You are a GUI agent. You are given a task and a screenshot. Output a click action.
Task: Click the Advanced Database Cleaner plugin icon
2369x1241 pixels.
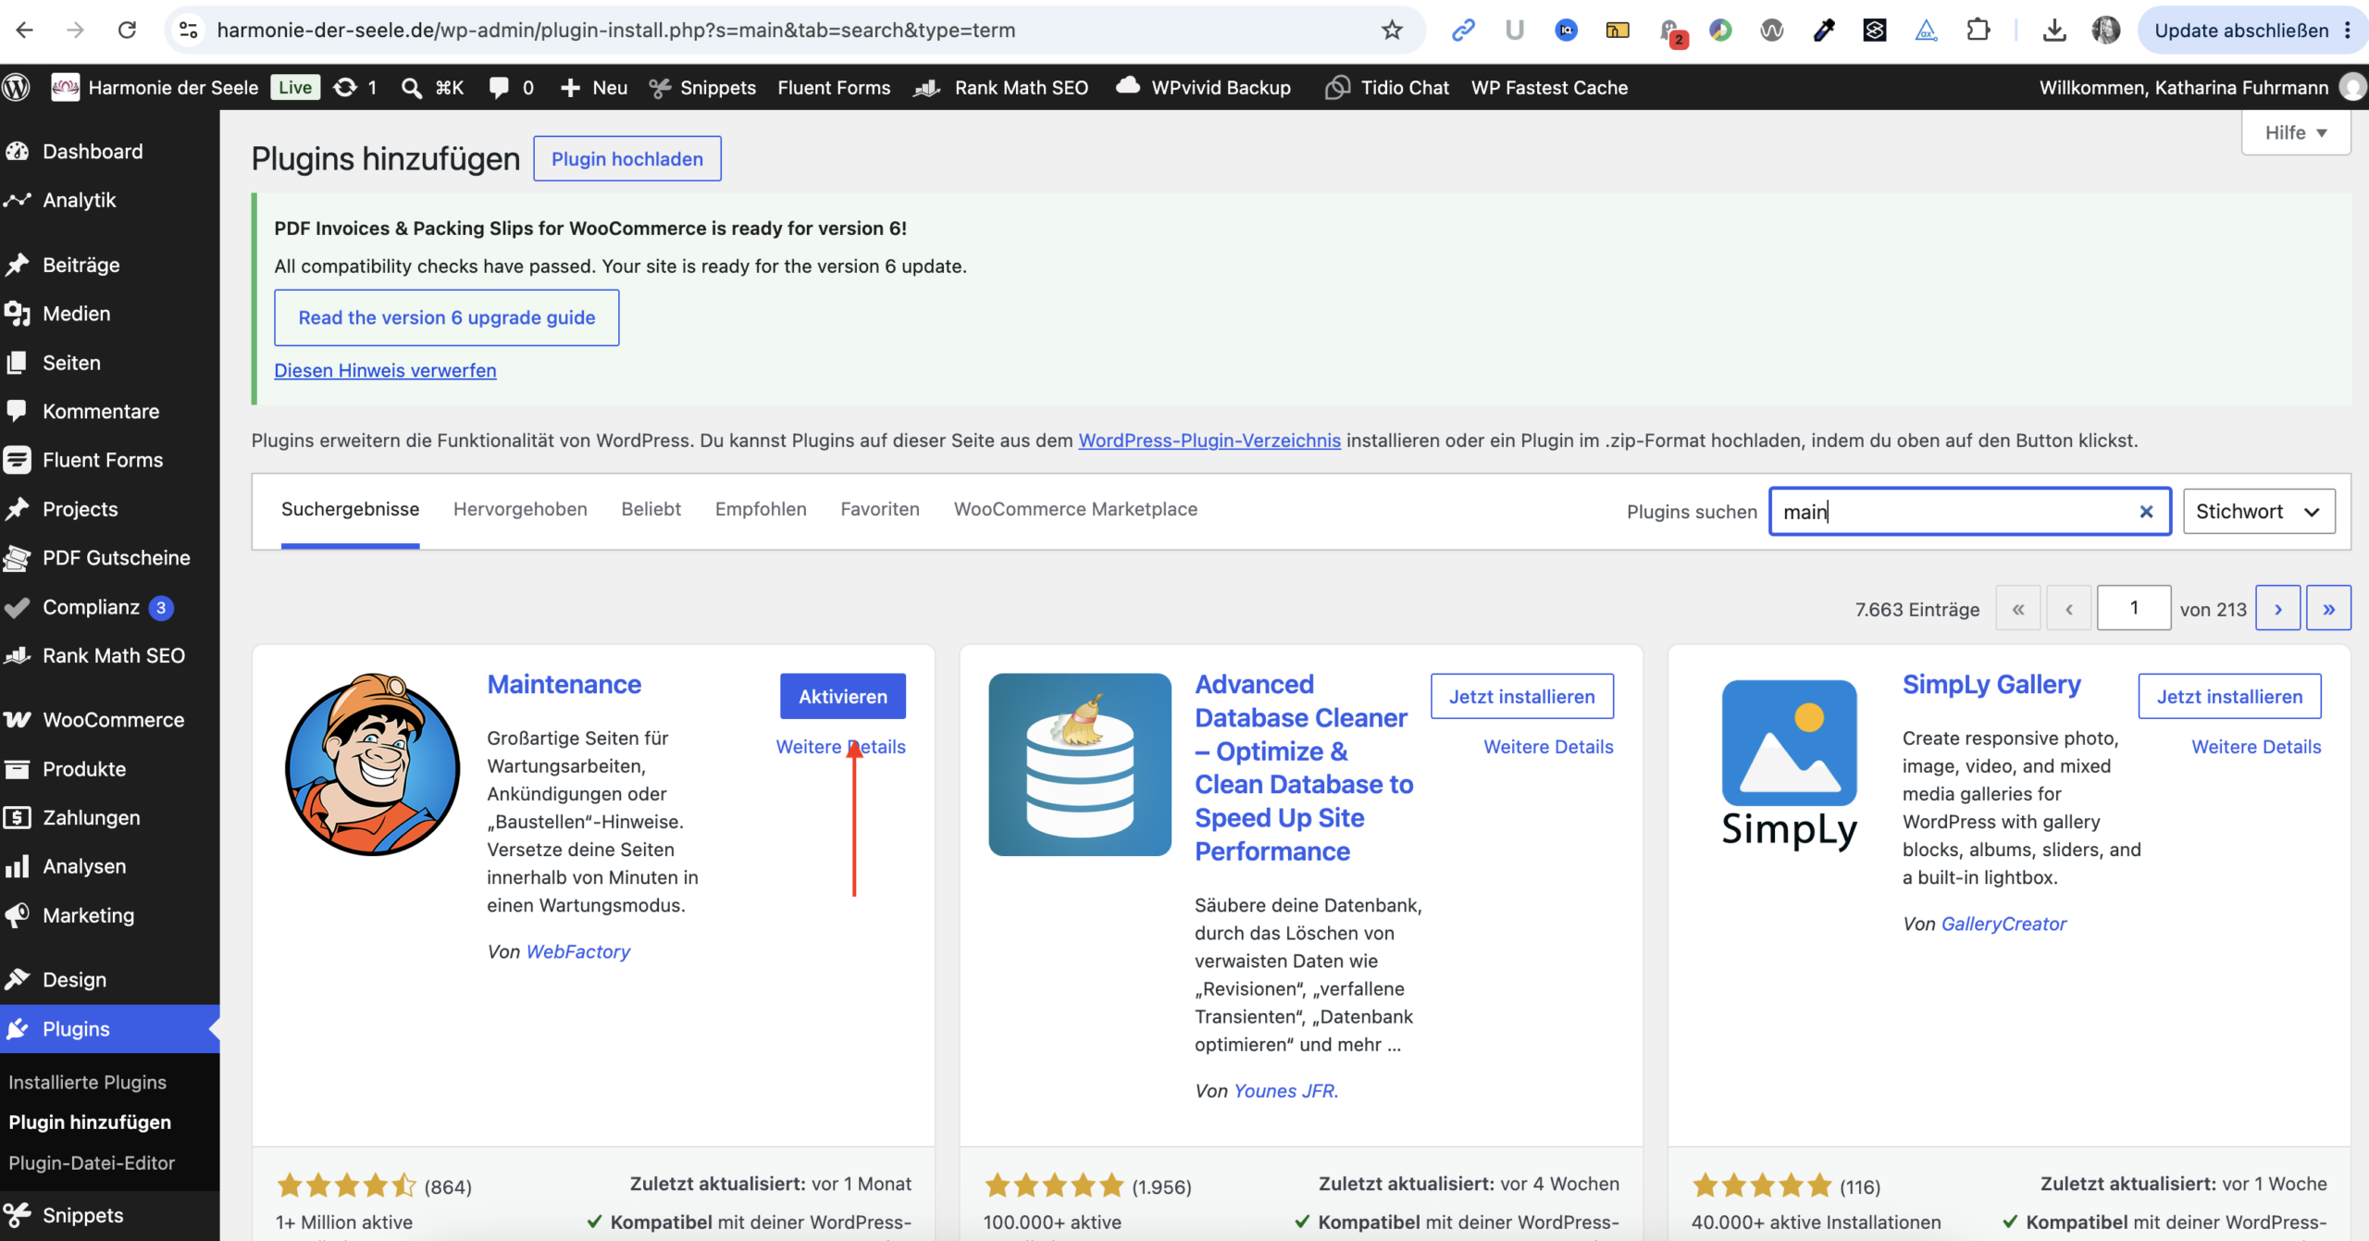[1080, 764]
